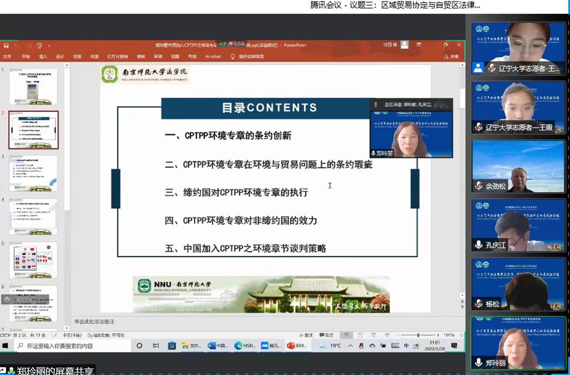Open the Ribbon Display Options button

coord(419,45)
